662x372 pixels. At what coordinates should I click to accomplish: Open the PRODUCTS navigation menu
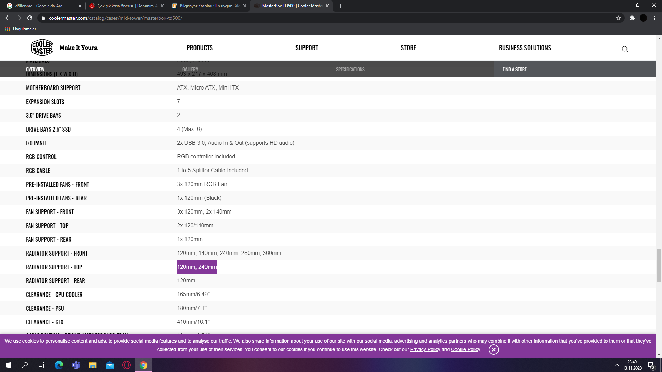tap(199, 48)
